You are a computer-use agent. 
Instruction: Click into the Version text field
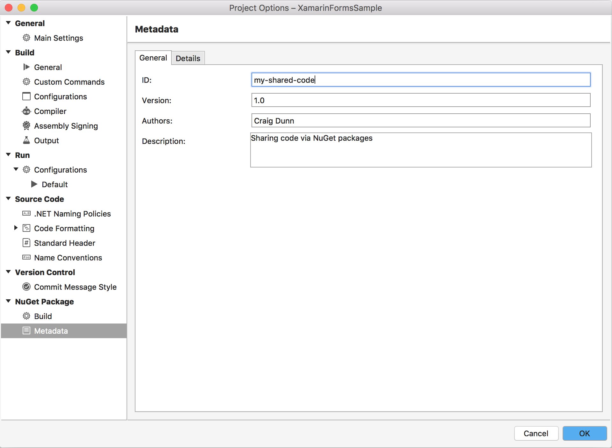click(421, 100)
